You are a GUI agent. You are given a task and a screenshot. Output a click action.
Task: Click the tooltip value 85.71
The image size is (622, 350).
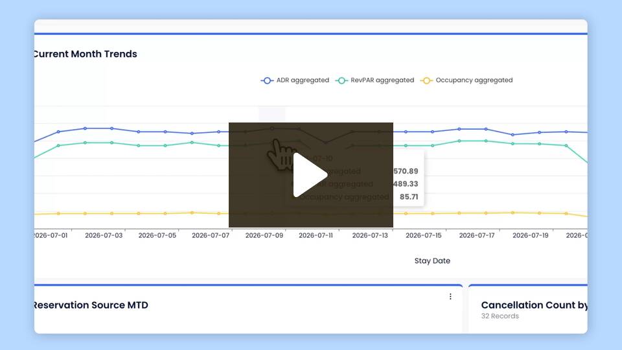(x=409, y=196)
